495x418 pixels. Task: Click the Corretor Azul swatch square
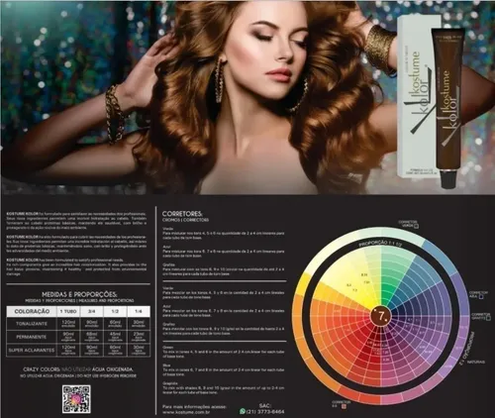click(x=481, y=296)
